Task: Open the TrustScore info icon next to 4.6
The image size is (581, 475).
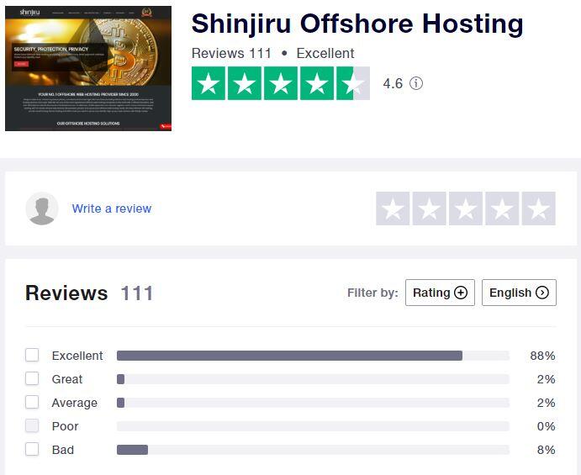Action: [x=415, y=83]
